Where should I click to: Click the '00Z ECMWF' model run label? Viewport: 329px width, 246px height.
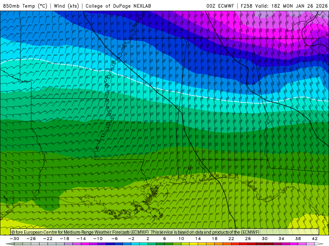(x=220, y=6)
